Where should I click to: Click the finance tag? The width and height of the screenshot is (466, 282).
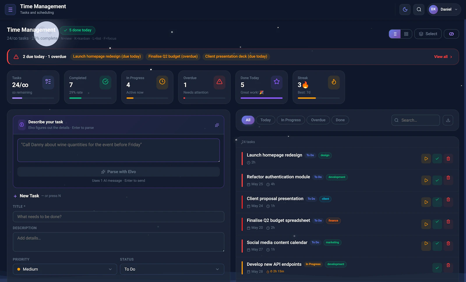333,221
